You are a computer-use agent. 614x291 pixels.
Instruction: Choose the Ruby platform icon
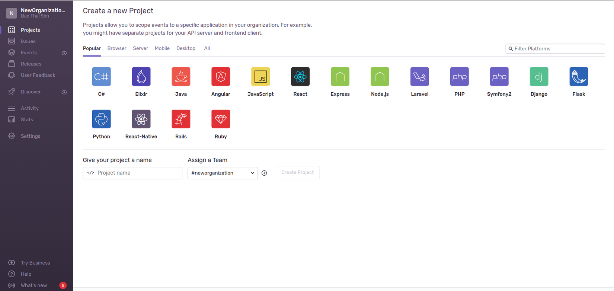click(x=221, y=119)
